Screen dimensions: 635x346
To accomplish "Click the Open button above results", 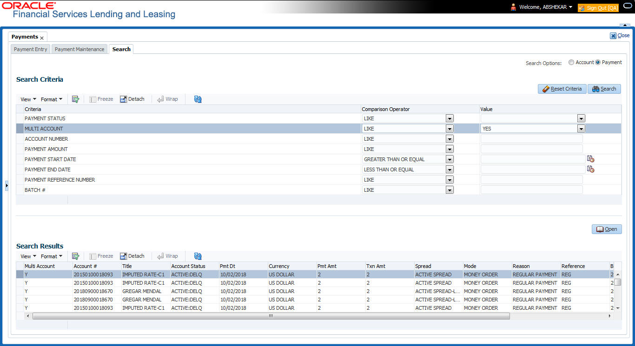I will point(606,229).
